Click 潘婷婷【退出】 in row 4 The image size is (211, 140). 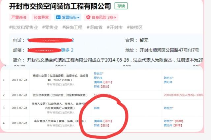pos(103,121)
